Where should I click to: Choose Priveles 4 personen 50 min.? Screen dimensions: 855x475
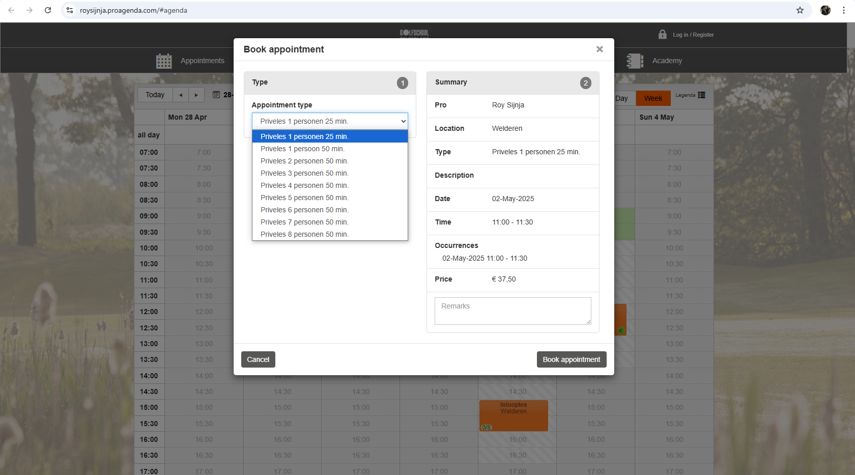coord(304,185)
